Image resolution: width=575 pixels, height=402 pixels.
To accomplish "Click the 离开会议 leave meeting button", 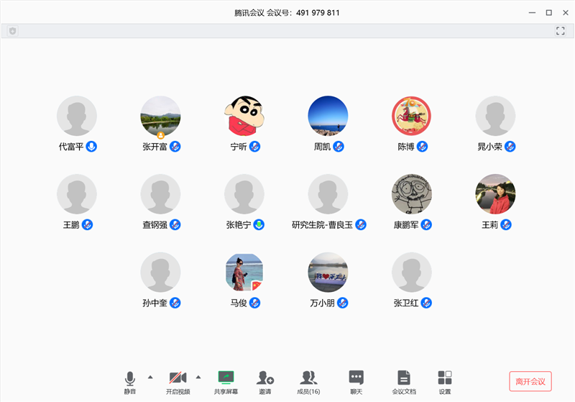I will pos(530,381).
